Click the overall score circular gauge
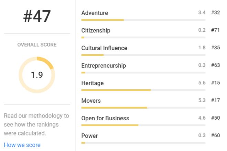227x151 pixels. pyautogui.click(x=37, y=75)
